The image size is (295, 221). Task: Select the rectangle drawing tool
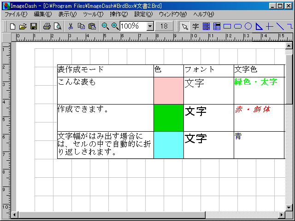tap(227, 27)
